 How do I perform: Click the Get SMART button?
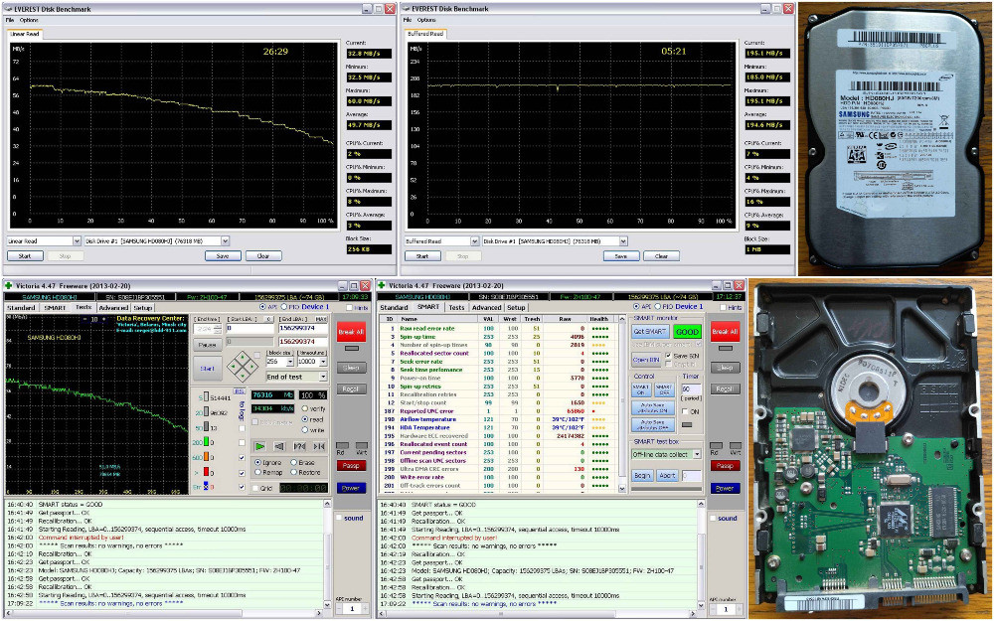[x=649, y=332]
